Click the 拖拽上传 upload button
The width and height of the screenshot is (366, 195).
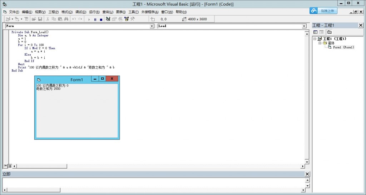click(x=323, y=11)
